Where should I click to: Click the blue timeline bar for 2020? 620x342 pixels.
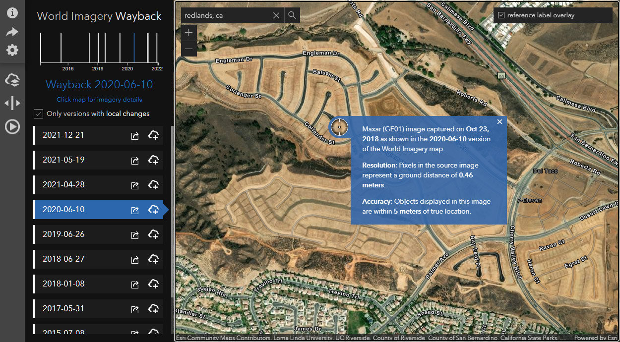click(x=134, y=48)
